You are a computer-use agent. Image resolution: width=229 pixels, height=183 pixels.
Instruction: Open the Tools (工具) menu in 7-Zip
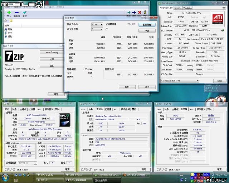50,7
